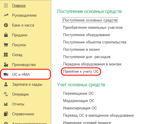
Task: Click the ruble coin icon for Банк и касса
Action: coord(6,25)
